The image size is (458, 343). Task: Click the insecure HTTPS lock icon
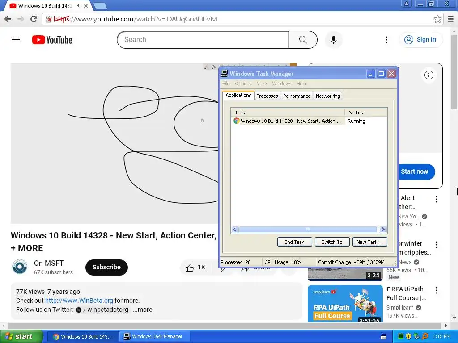point(48,19)
